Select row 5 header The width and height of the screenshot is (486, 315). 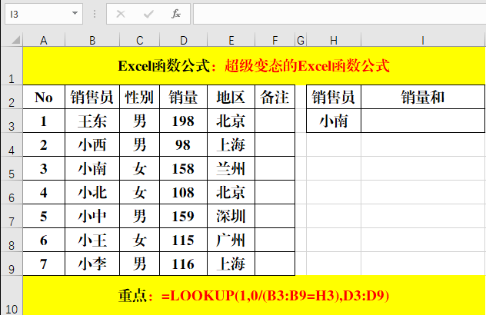12,168
